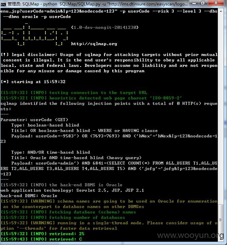Minimize the SQLMap console window

pyautogui.click(x=194, y=3)
